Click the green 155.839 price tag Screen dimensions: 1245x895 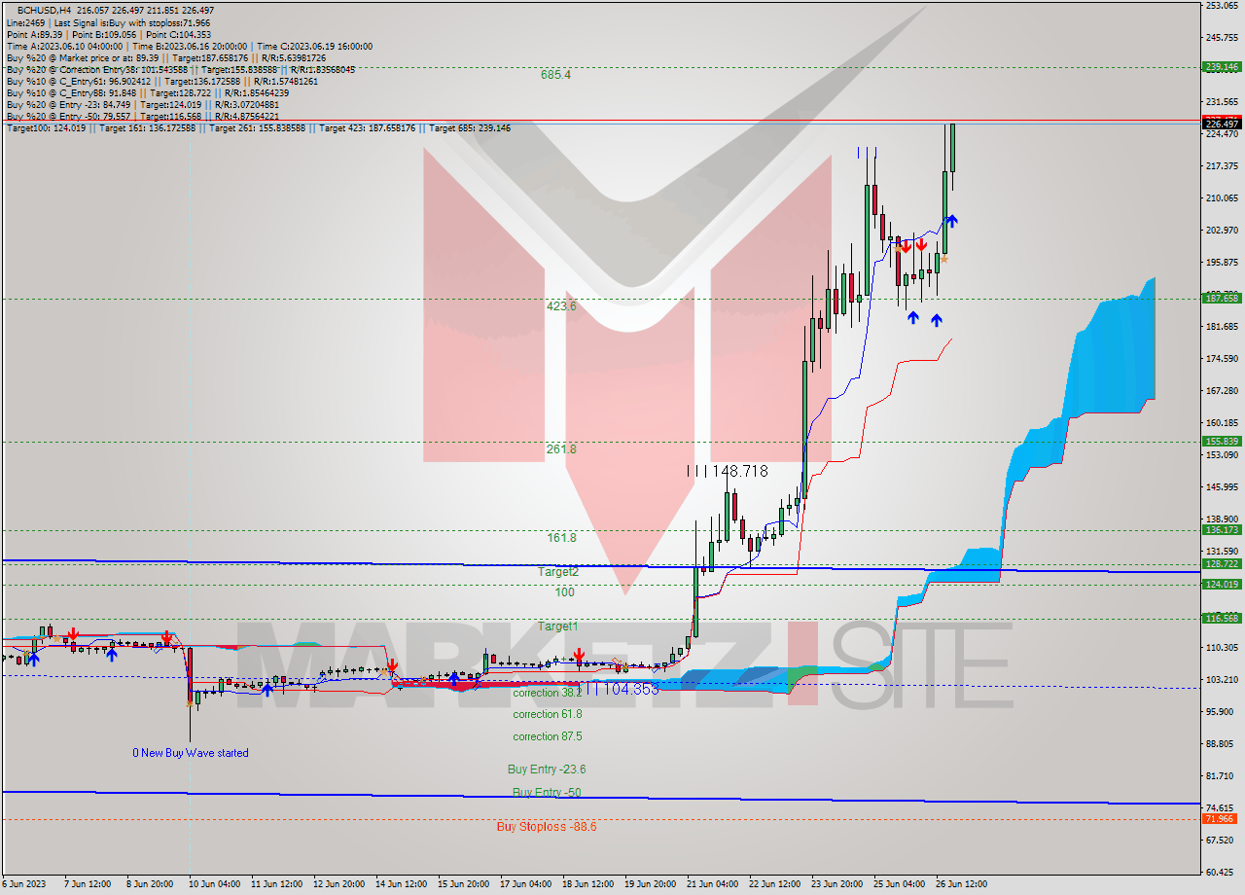pyautogui.click(x=1222, y=442)
